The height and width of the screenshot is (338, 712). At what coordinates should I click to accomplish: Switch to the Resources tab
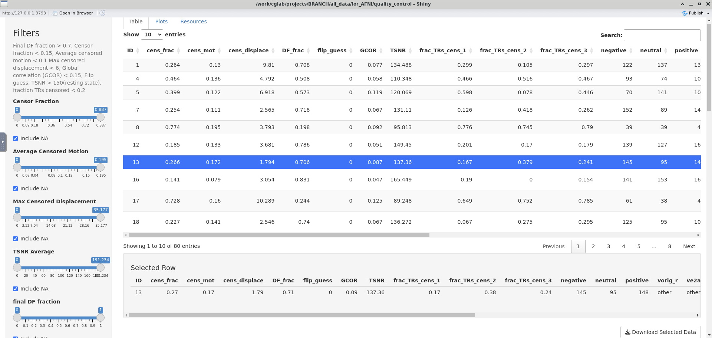194,22
